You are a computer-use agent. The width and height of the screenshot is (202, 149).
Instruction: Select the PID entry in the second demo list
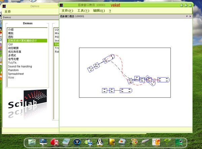click(57, 37)
